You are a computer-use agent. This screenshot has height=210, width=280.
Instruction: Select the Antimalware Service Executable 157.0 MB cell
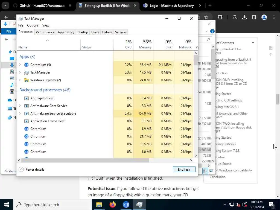(143, 113)
